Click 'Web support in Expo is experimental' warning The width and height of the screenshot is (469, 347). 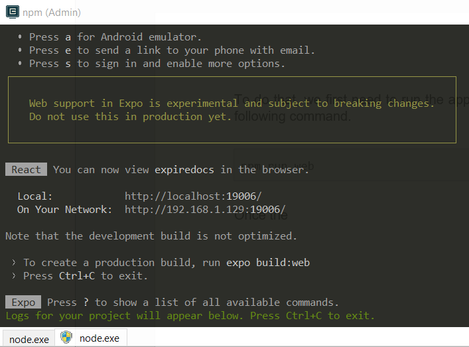[232, 104]
